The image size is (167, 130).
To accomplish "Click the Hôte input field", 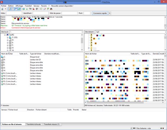I will tap(14, 13).
